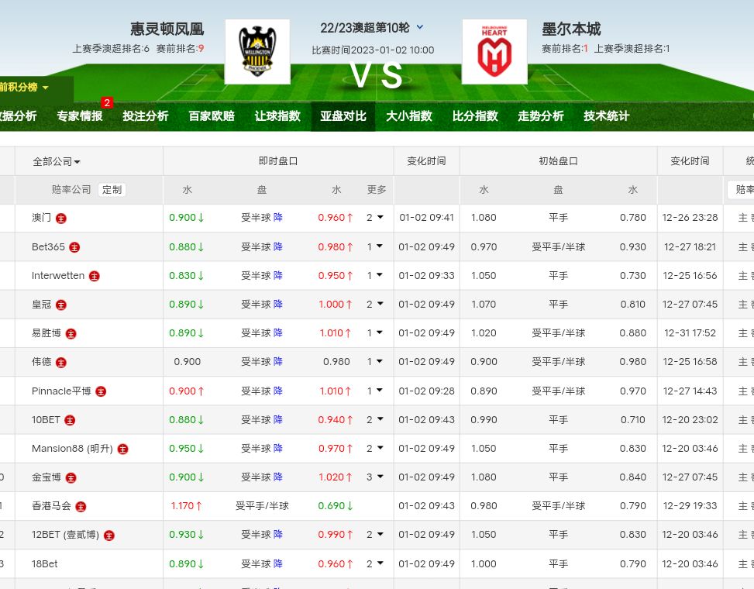Click red 主 icon beside Bet365
The image size is (754, 589).
74,247
